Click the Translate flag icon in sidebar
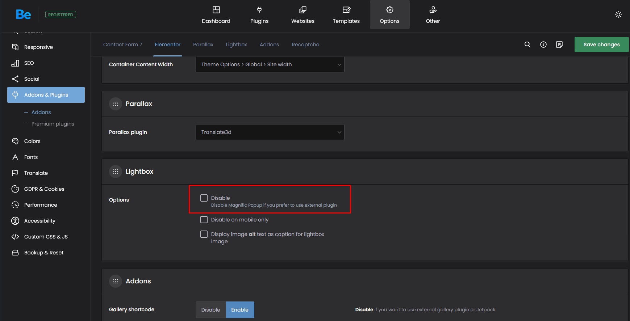This screenshot has height=321, width=630. 15,173
